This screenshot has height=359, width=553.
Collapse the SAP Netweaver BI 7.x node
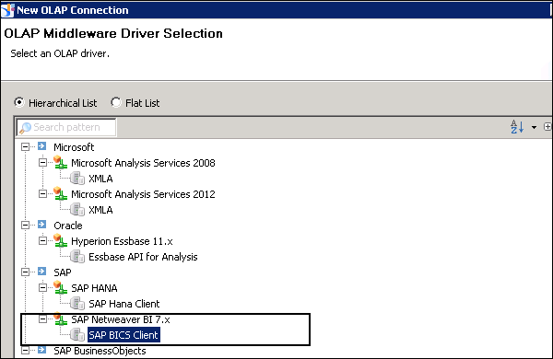click(x=42, y=318)
